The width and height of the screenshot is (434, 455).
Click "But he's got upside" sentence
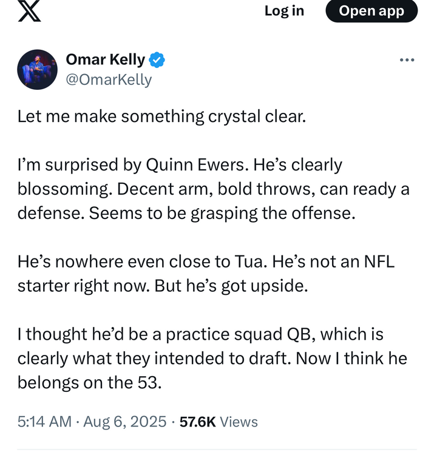[231, 286]
